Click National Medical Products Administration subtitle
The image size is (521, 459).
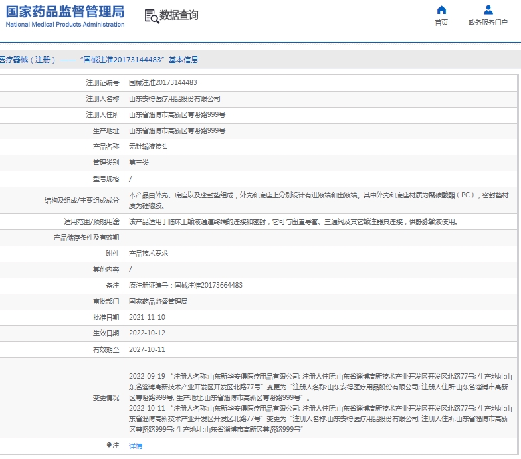65,24
